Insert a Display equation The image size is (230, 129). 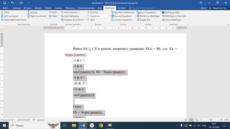pos(32,13)
